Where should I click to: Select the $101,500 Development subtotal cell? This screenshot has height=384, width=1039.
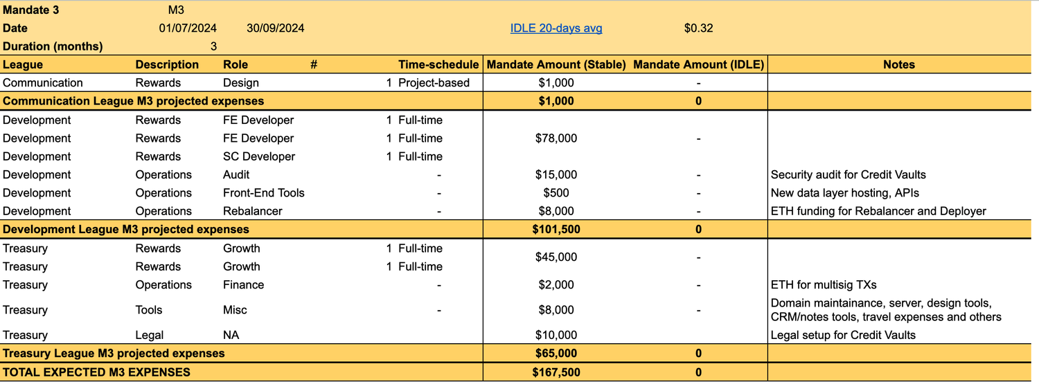(556, 229)
